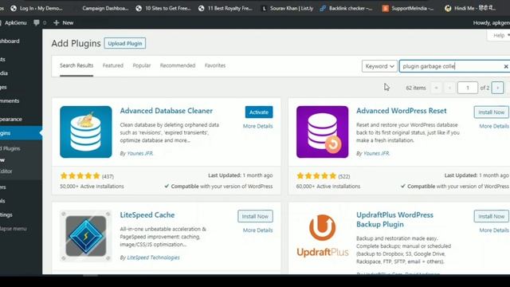Open author Younes JFR under Advanced WordPress Reset
The width and height of the screenshot is (510, 287).
coord(376,153)
